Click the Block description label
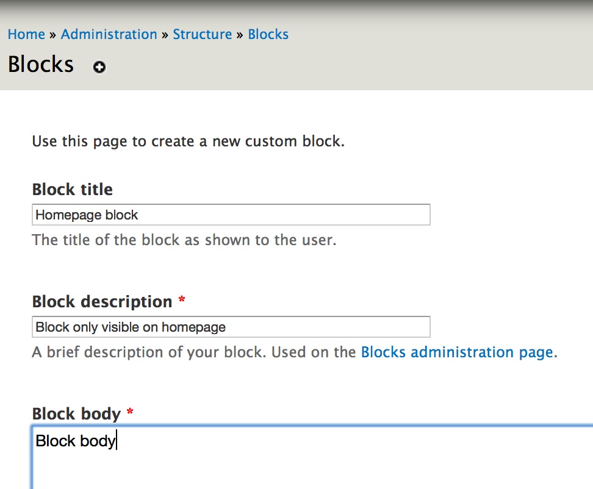 click(102, 302)
